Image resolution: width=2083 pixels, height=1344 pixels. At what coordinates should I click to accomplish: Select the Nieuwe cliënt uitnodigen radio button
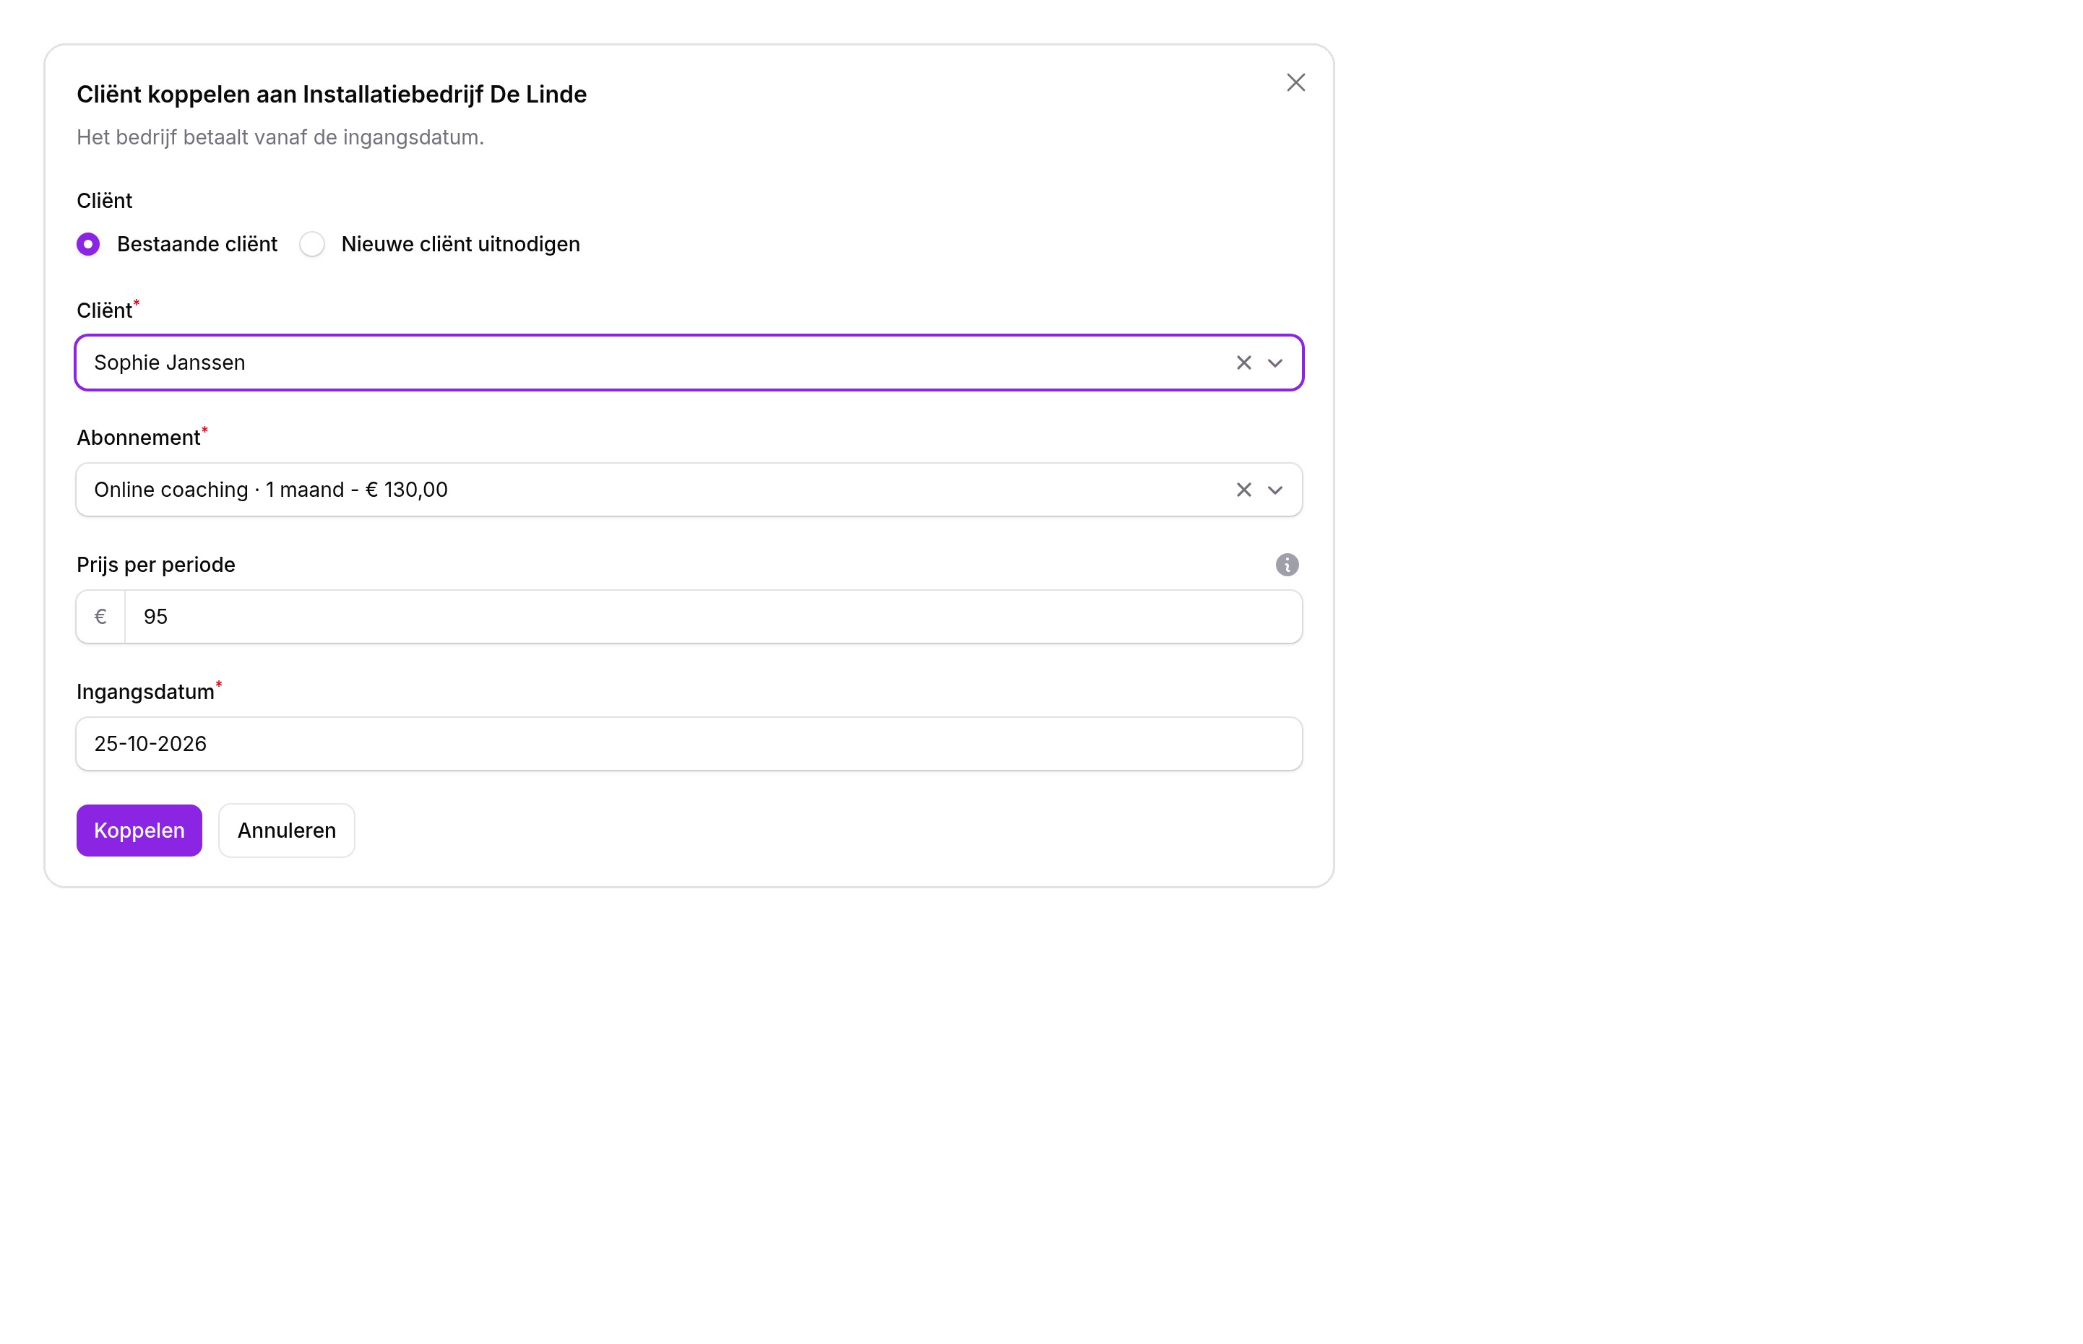311,244
